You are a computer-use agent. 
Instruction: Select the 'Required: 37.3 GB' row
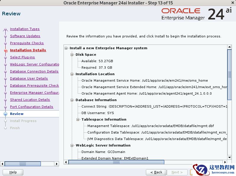(97, 68)
